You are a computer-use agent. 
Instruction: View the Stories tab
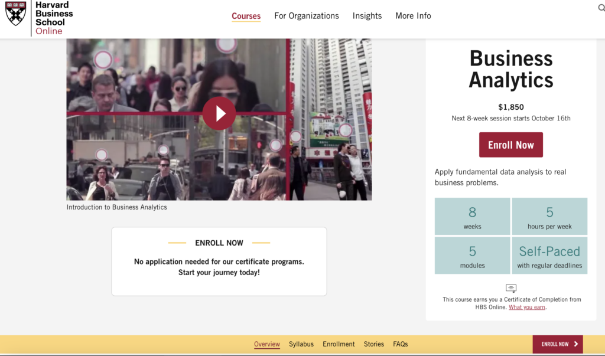tap(373, 344)
